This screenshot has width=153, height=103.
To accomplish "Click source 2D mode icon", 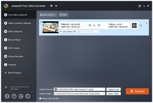I will click(90, 25).
